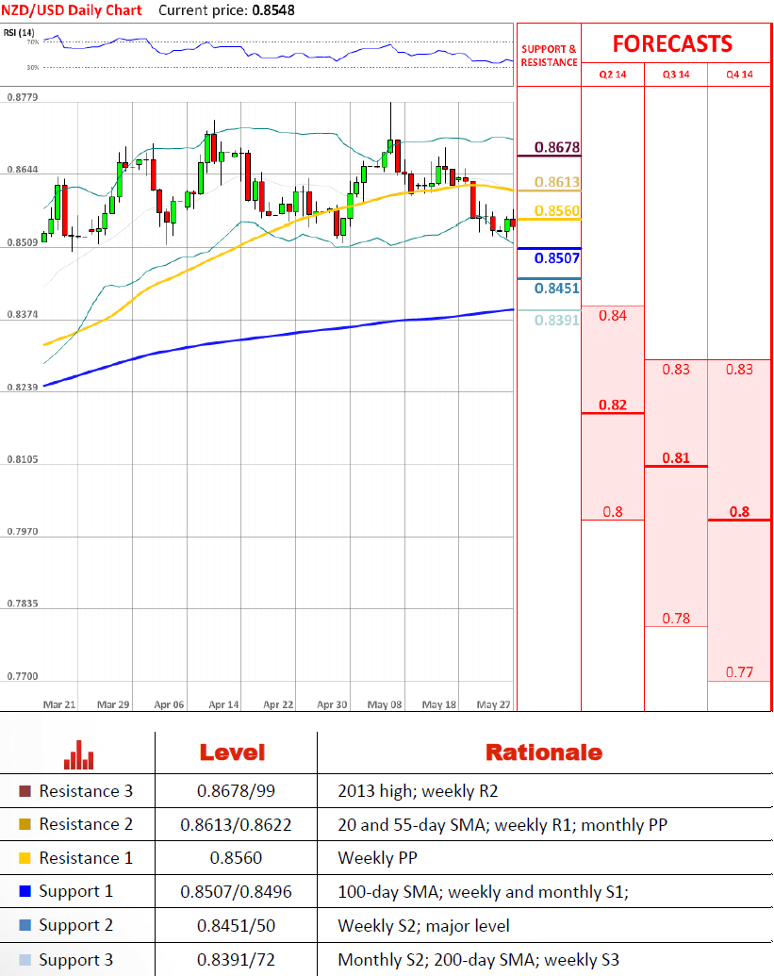This screenshot has height=976, width=774.
Task: Click level cell 0.8451/50
Action: point(236,926)
